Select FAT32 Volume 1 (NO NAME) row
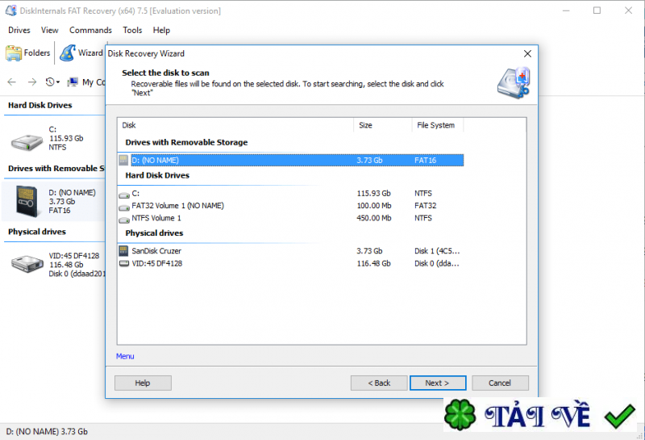The height and width of the screenshot is (440, 645). (291, 206)
